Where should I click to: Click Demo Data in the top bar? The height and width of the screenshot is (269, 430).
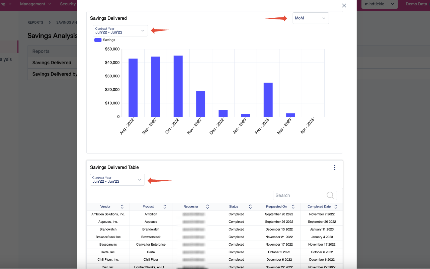click(x=416, y=4)
